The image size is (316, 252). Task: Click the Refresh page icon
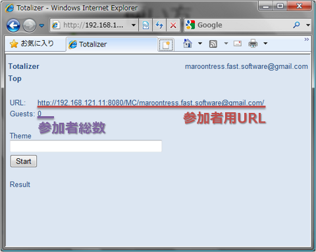(x=159, y=25)
